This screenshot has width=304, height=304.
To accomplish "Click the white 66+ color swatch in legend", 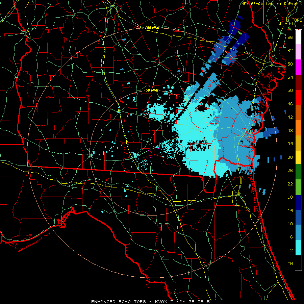I will (298, 37).
